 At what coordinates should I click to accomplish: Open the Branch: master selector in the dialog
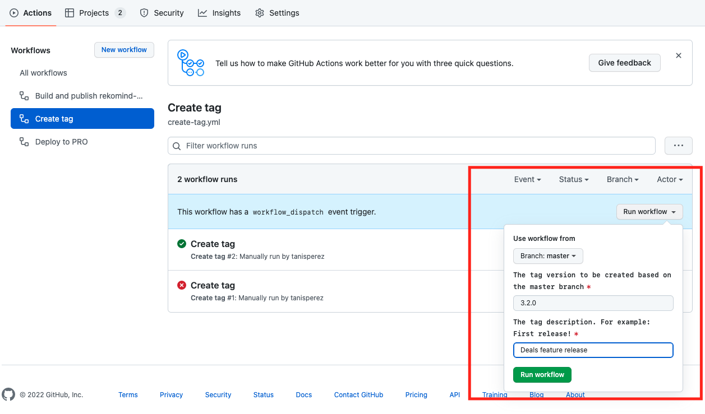(x=548, y=256)
